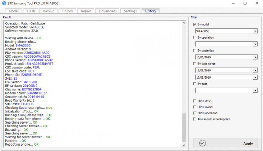
Task: Enable the By operation filter
Action: (195, 37)
